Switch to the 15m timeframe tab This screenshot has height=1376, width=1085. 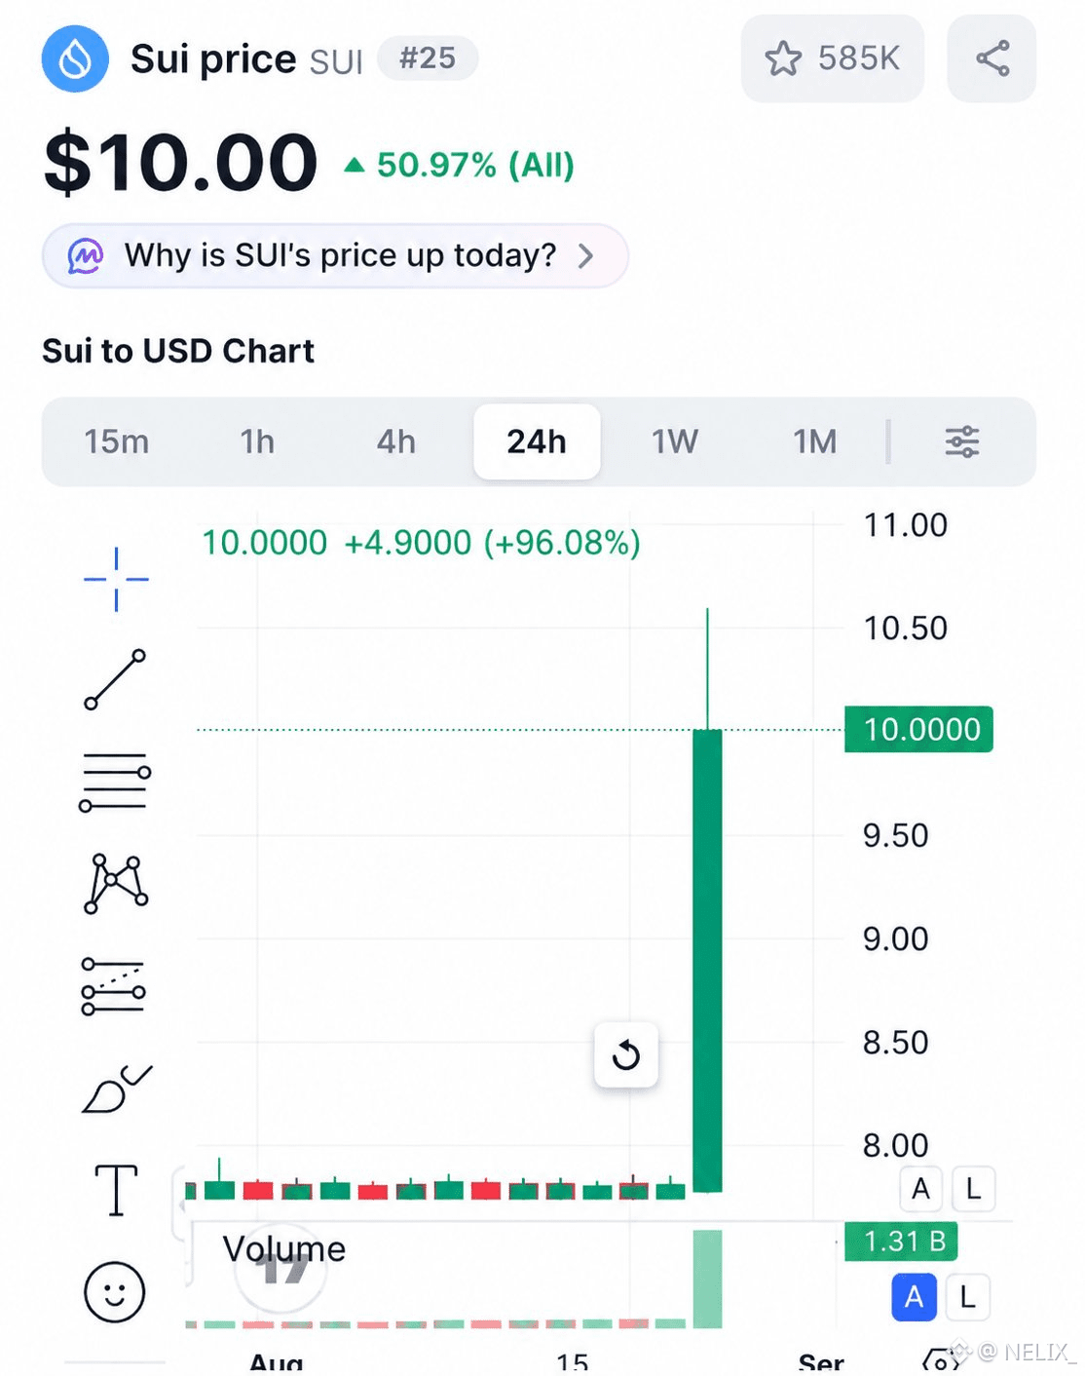click(117, 441)
